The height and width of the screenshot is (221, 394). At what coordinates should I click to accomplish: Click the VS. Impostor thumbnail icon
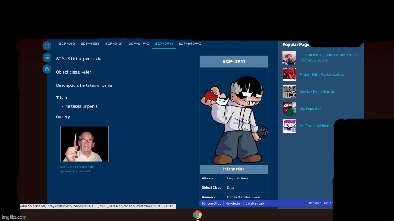(289, 109)
